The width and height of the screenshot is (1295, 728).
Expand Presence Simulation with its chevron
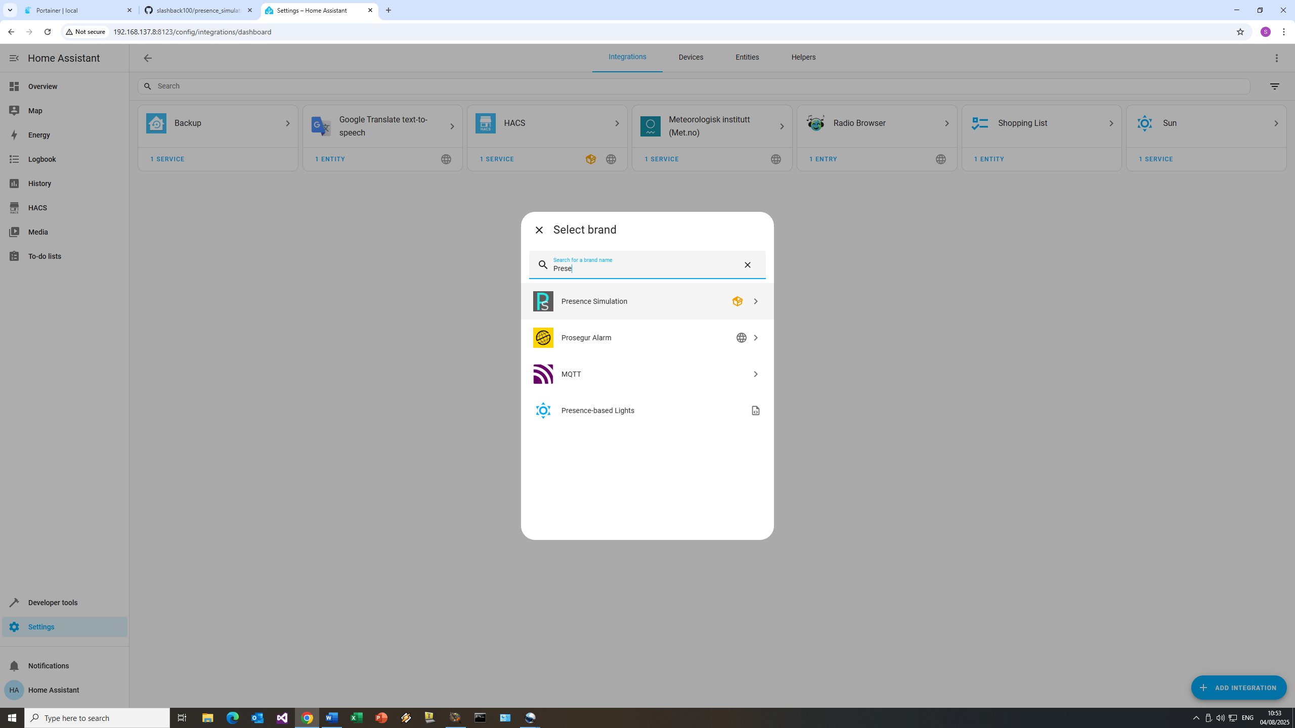[x=755, y=301]
